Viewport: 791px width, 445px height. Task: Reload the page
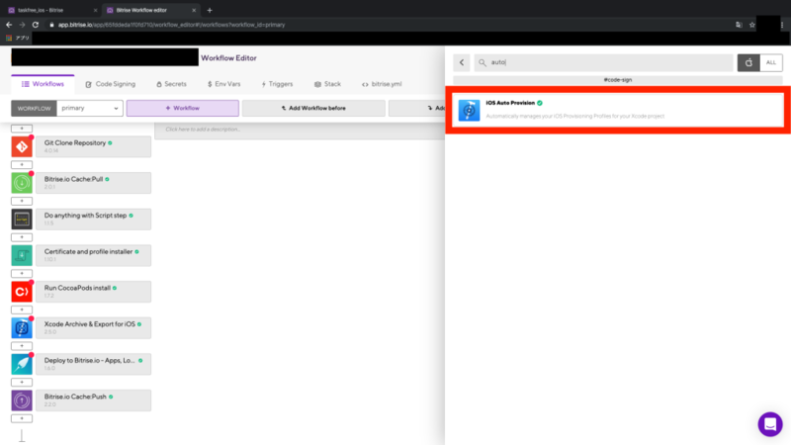(x=36, y=25)
